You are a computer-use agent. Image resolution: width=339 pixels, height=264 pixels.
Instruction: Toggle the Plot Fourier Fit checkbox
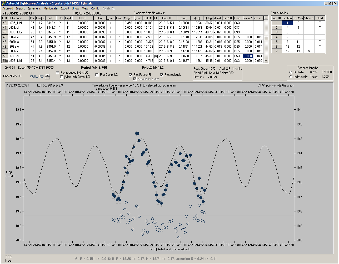click(x=131, y=75)
